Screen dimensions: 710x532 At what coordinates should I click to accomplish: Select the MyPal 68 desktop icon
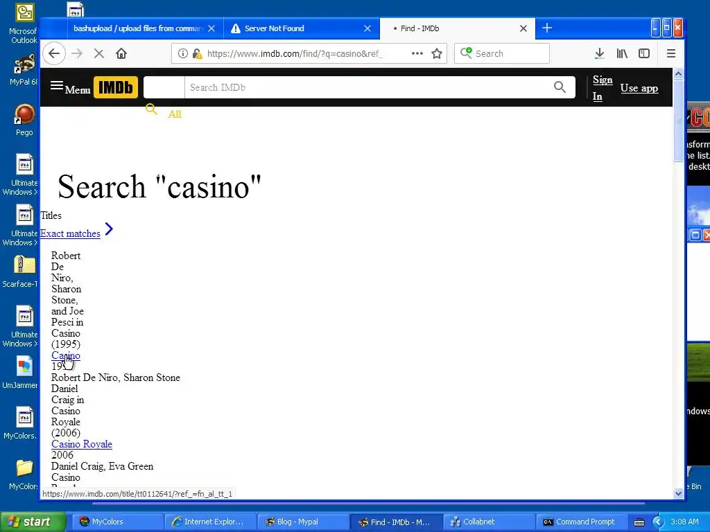pos(24,70)
